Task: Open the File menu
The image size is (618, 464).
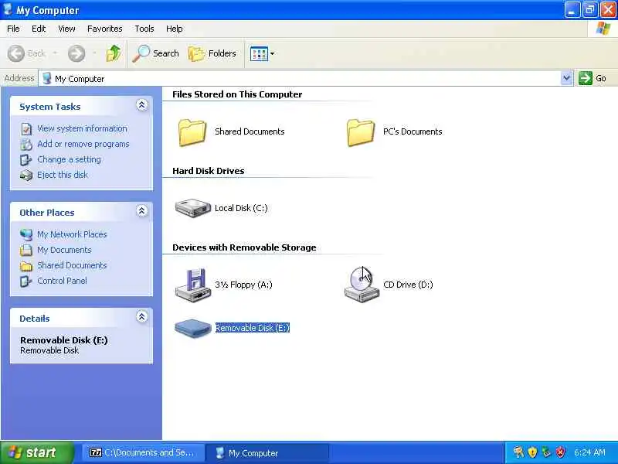Action: (x=13, y=29)
